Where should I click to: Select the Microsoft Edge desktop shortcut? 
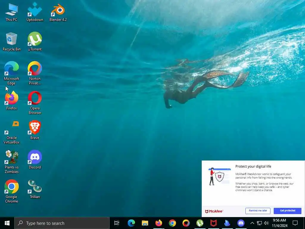(12, 73)
